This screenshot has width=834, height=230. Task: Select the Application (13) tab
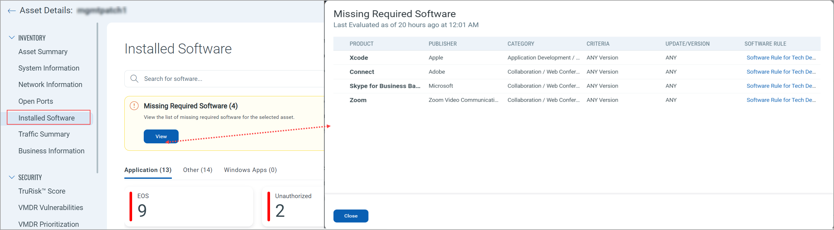(x=148, y=170)
